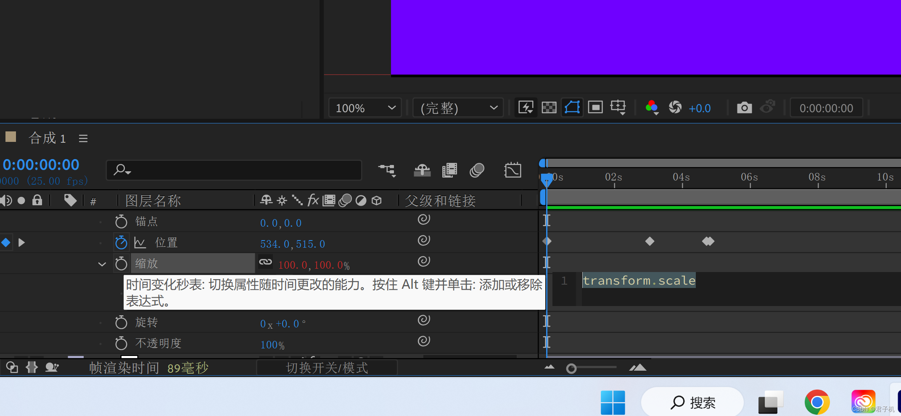Toggle hide shy layers icon
This screenshot has width=901, height=416.
tap(422, 170)
